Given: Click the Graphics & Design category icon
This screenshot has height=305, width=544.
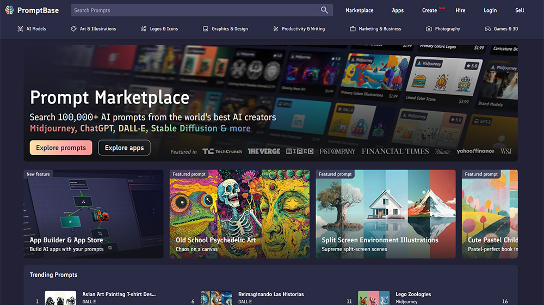Looking at the screenshot, I should click(x=206, y=29).
